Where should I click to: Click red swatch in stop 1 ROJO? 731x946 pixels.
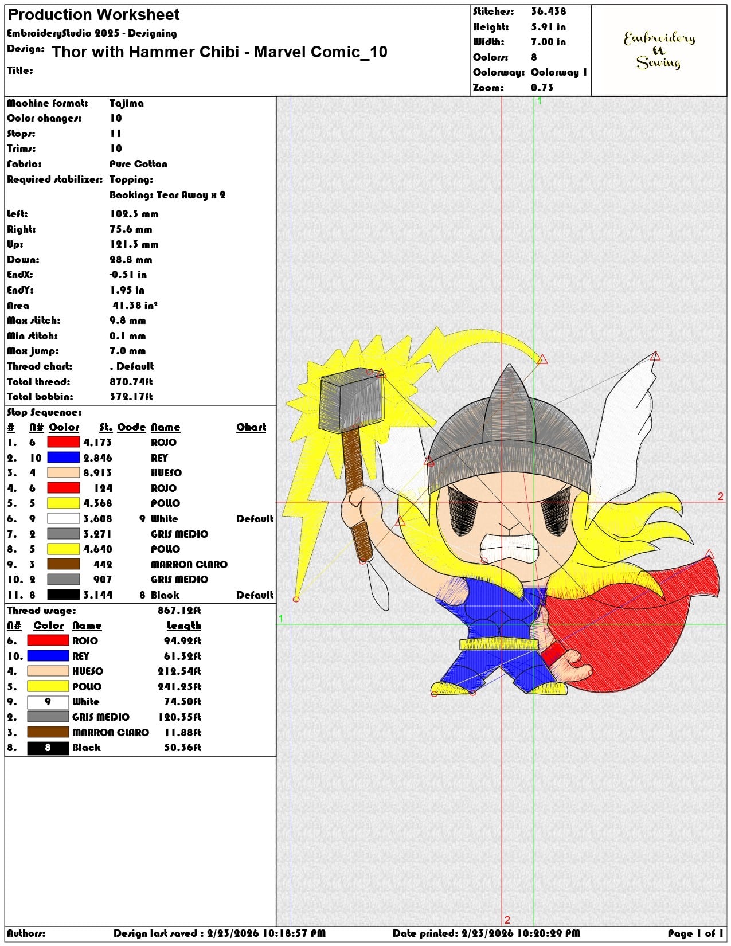[x=63, y=442]
